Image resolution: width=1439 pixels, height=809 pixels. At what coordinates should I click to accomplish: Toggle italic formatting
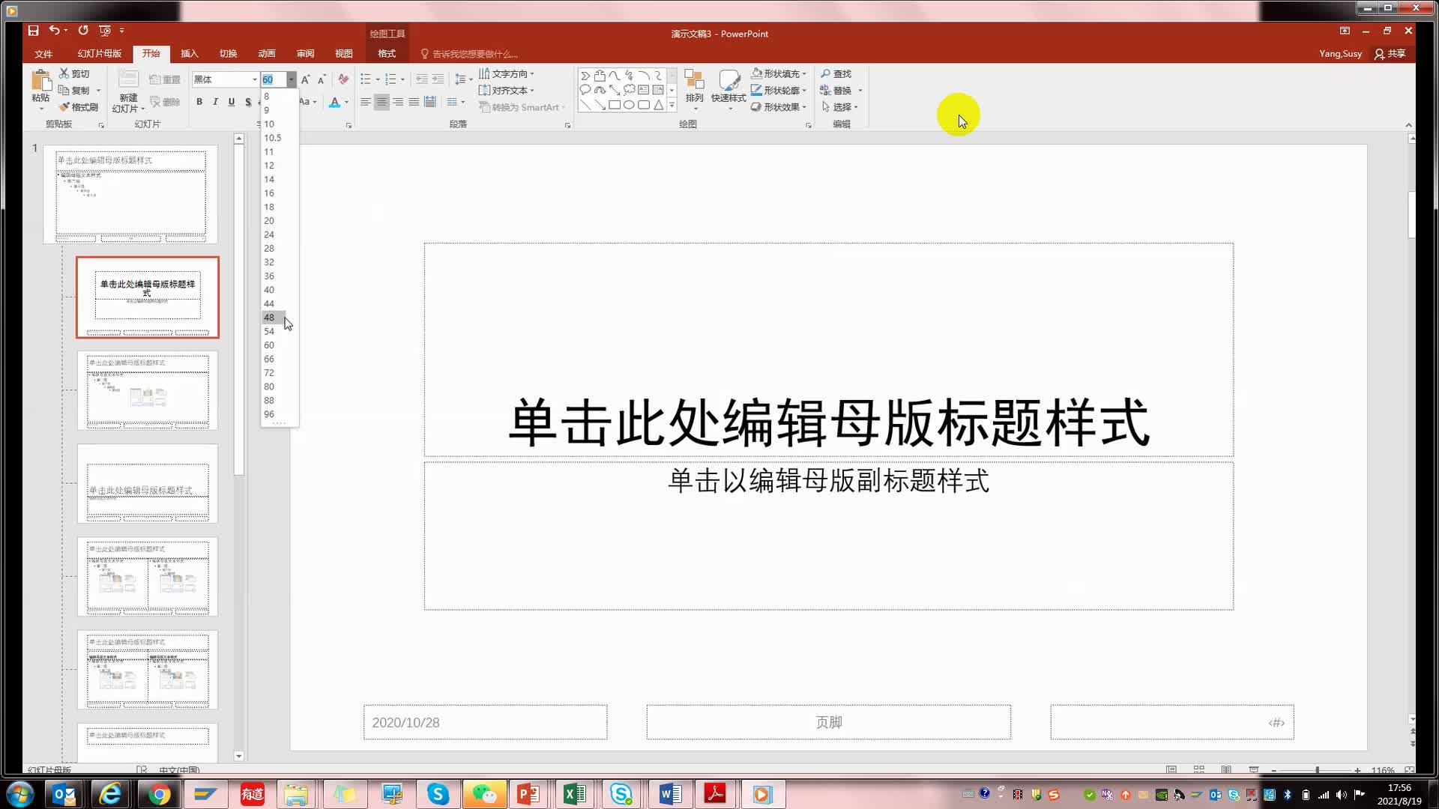click(x=215, y=102)
